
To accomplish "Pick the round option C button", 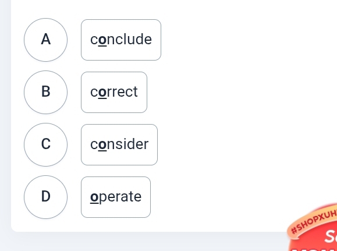I will point(45,145).
